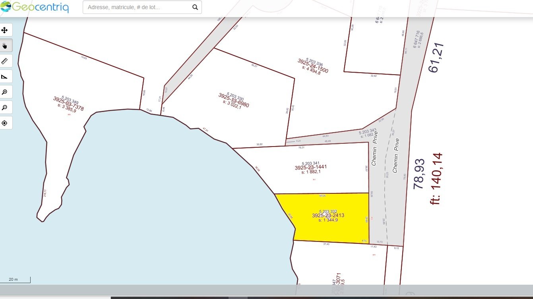
Task: Click lot number 5 203 343
Action: coord(368,131)
